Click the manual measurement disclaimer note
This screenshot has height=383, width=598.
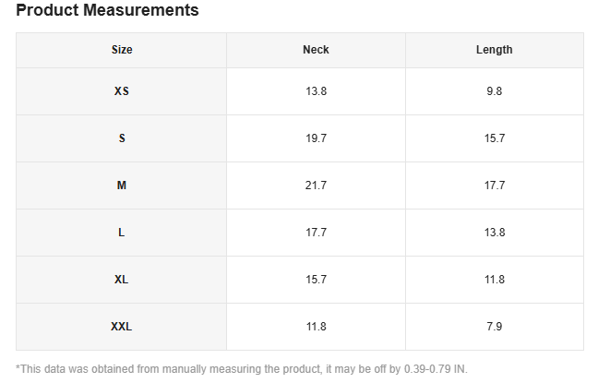242,369
